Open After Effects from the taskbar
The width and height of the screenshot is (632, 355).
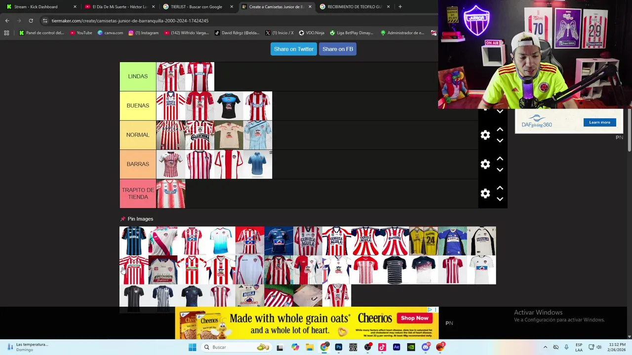pos(396,347)
